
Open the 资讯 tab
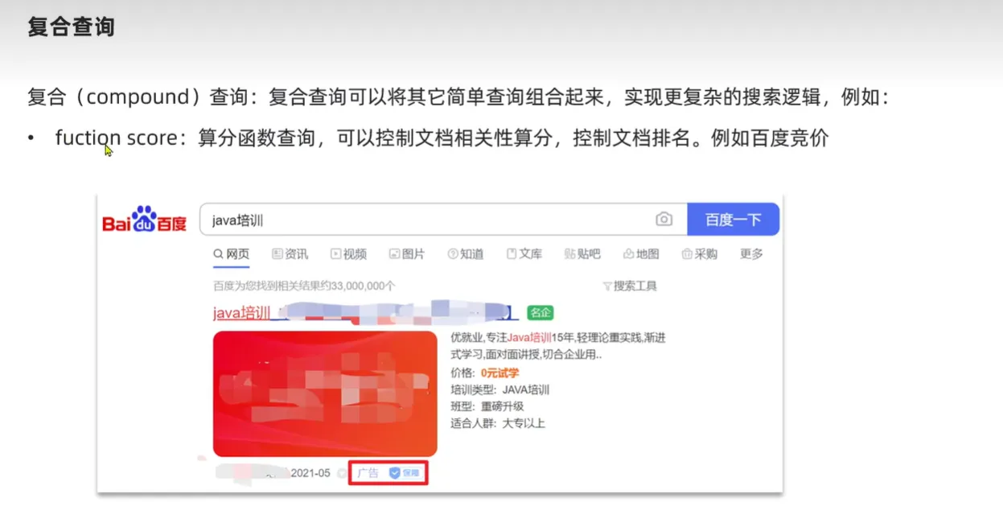290,254
